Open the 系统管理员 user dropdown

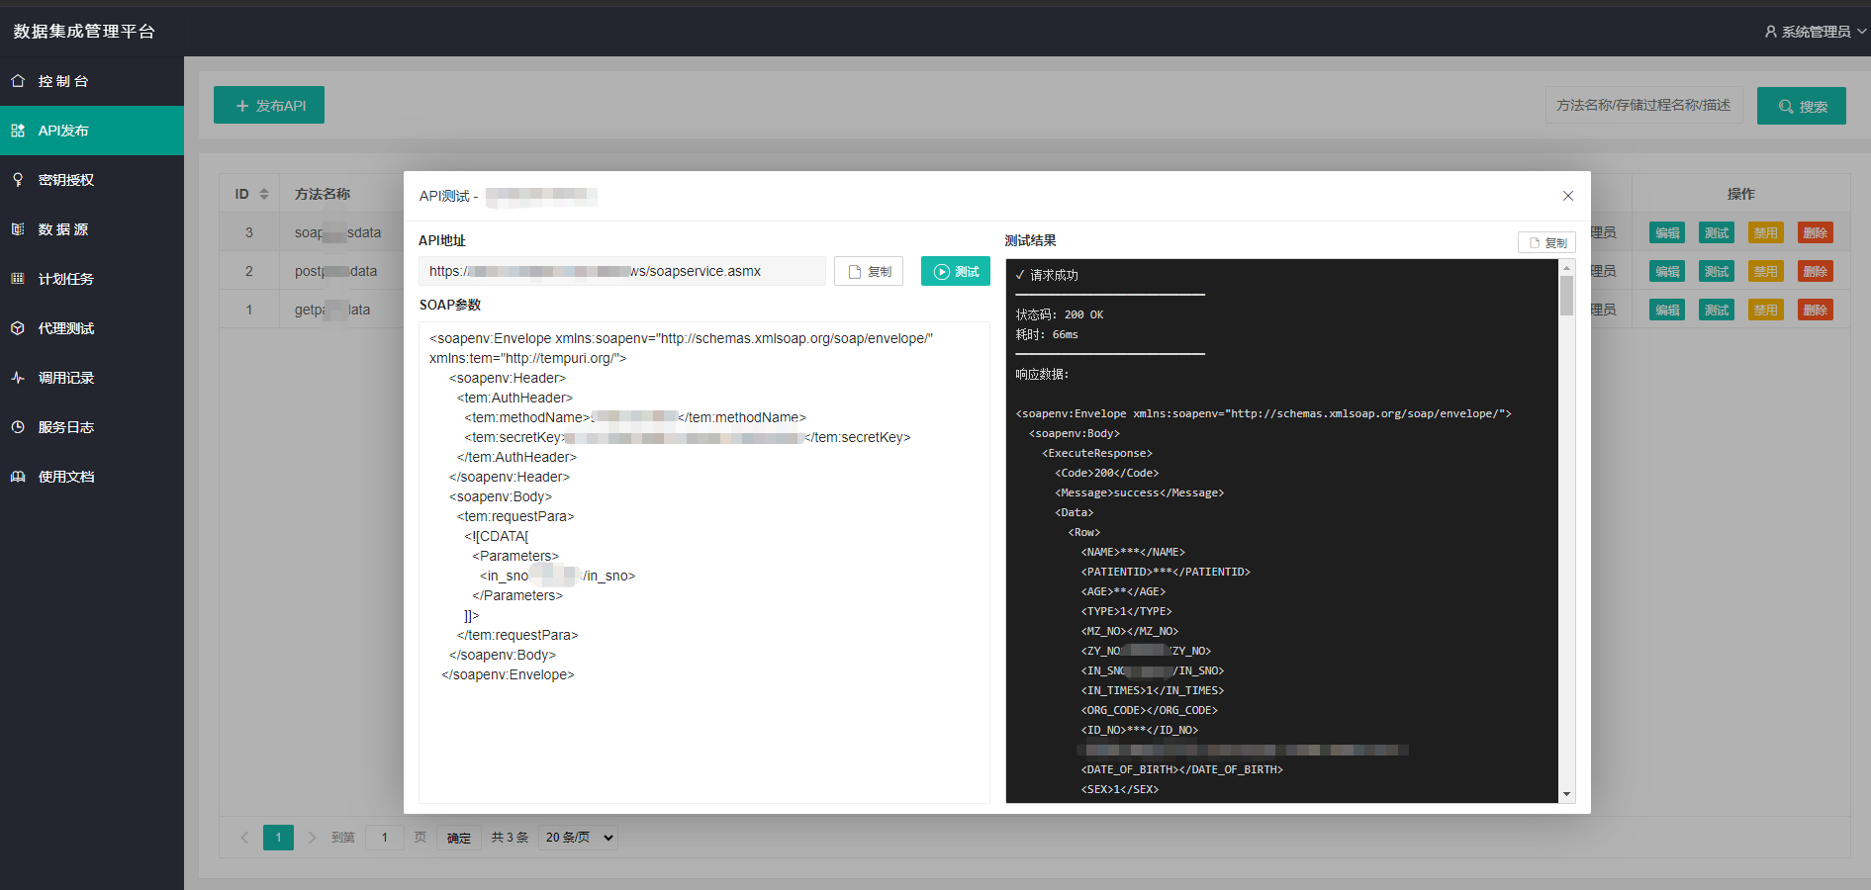[1815, 32]
